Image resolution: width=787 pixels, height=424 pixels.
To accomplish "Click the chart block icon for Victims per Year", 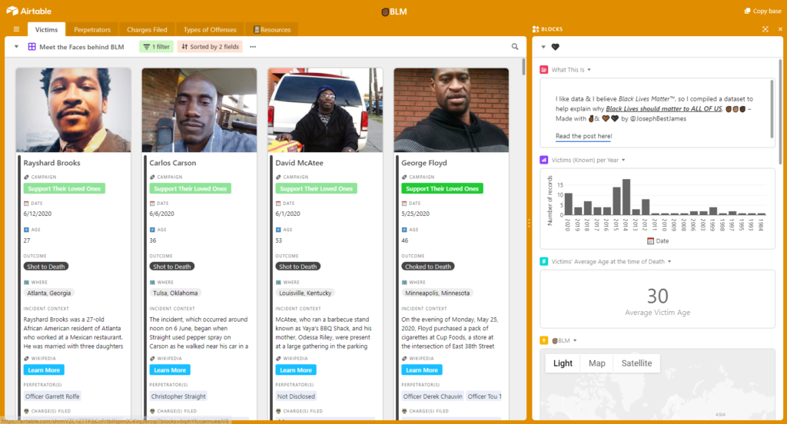I will tap(544, 160).
